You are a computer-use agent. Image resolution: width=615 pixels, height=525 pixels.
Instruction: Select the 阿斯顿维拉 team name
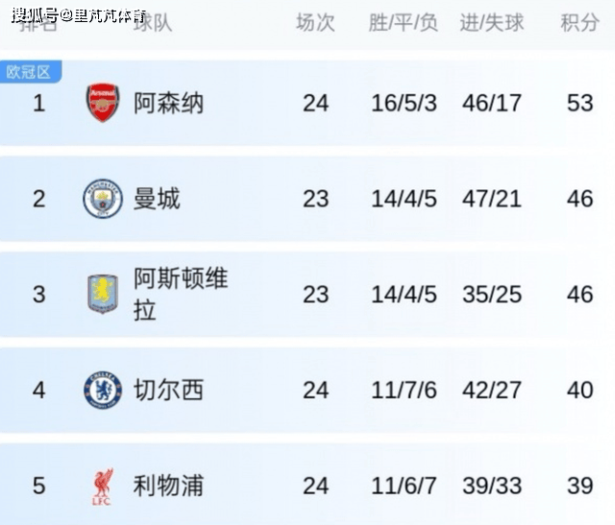181,294
